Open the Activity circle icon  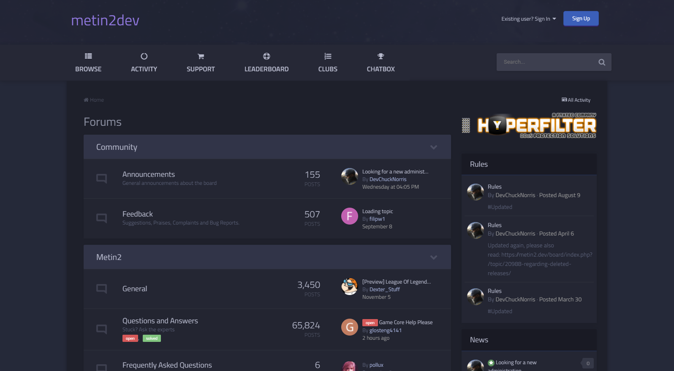(144, 56)
